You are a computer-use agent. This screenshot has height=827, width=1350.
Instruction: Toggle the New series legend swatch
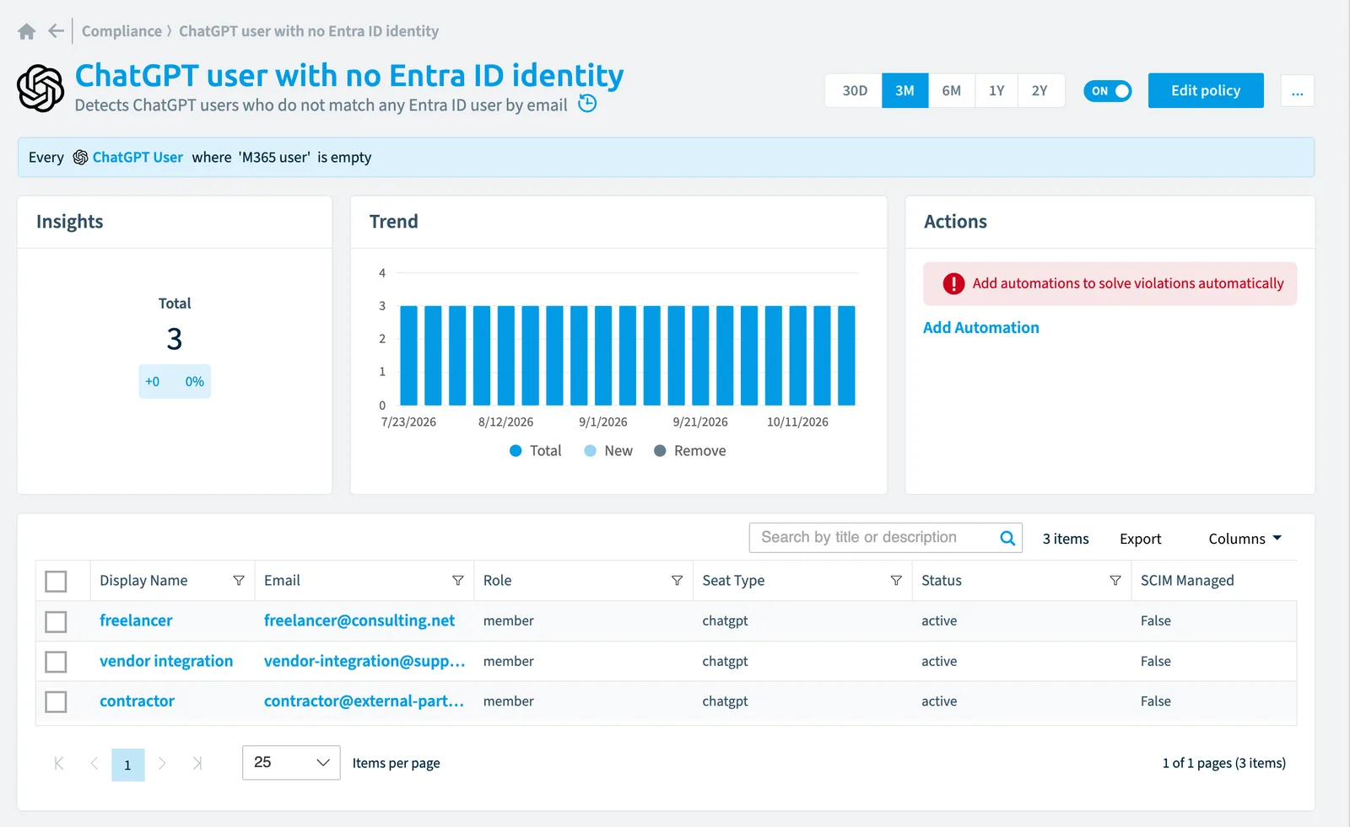591,451
